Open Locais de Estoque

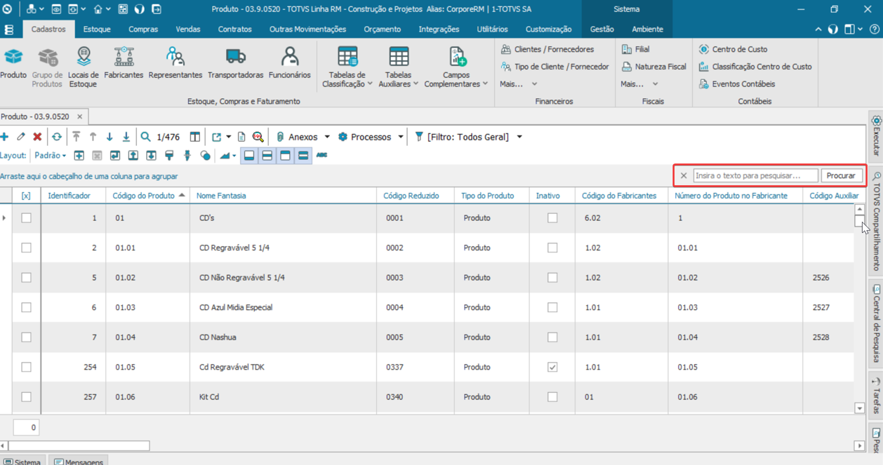click(84, 67)
